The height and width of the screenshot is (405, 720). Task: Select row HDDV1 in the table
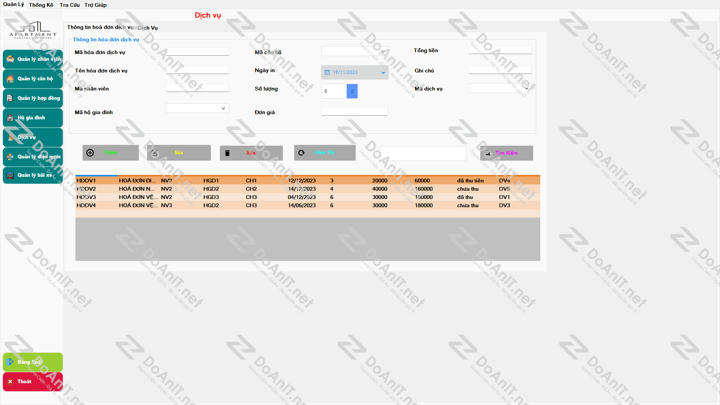pyautogui.click(x=308, y=181)
